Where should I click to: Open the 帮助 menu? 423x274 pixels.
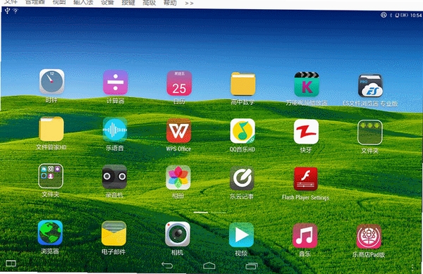click(x=170, y=3)
